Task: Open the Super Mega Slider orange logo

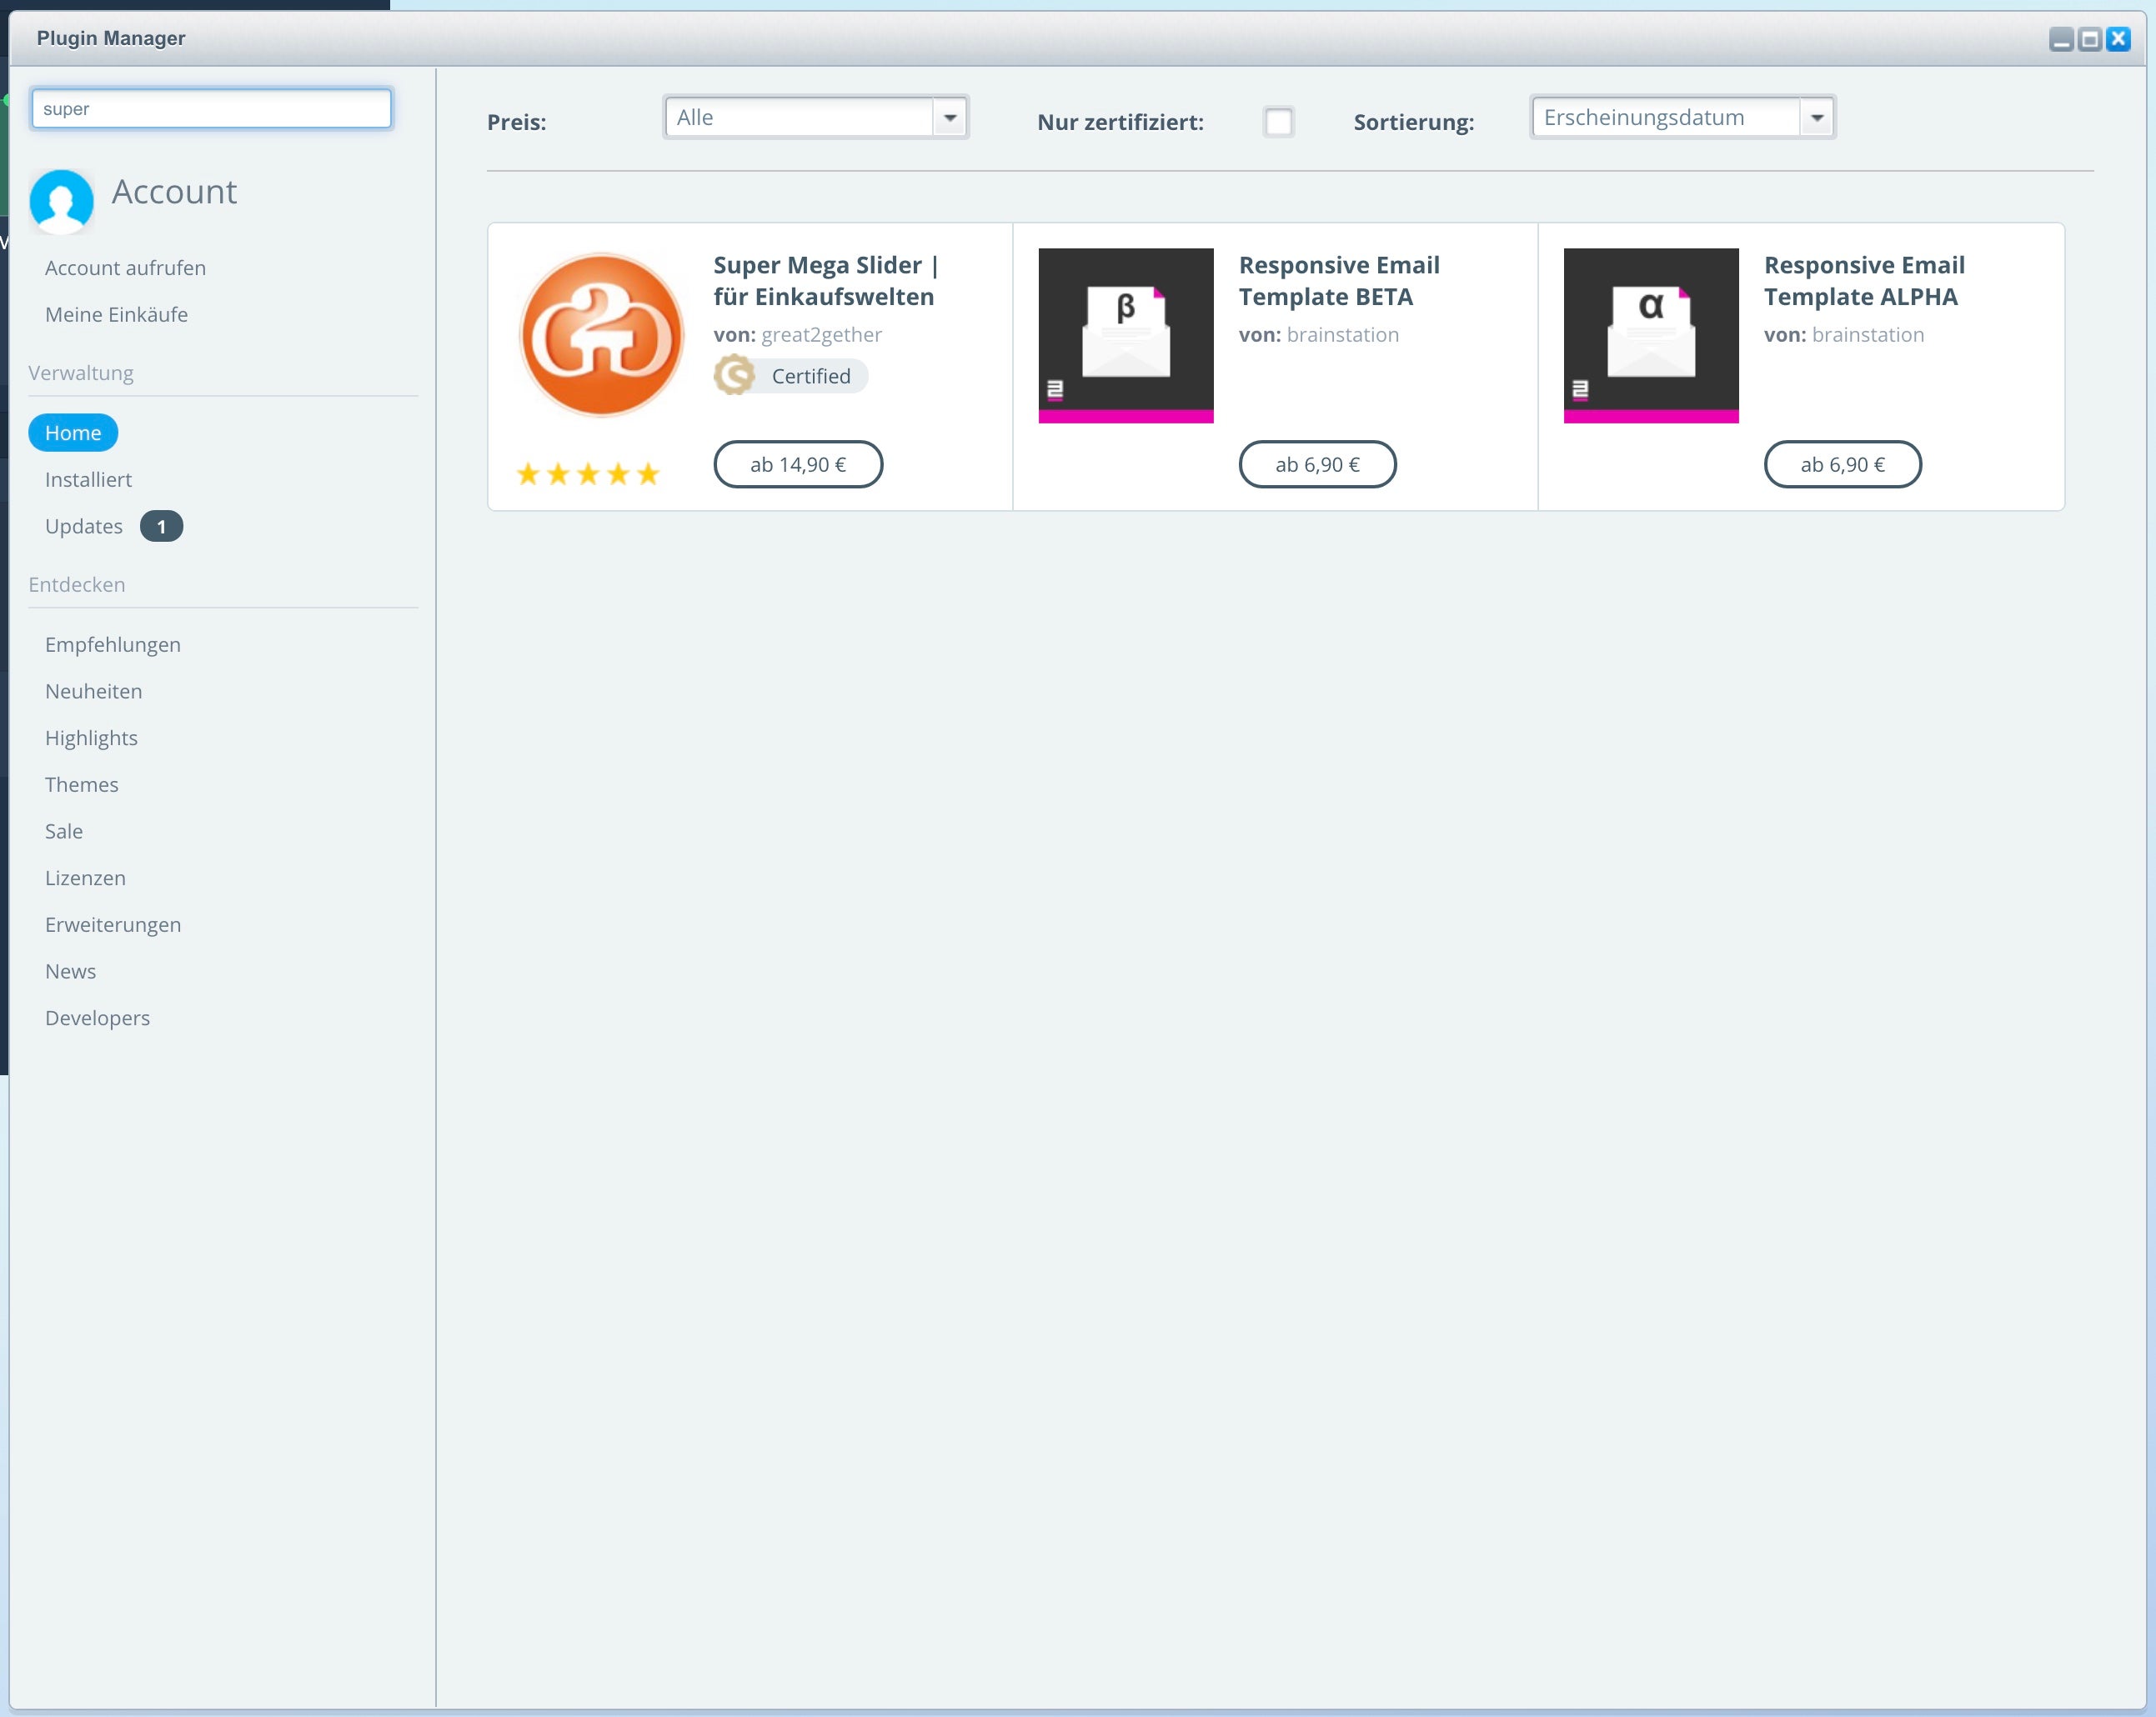Action: point(601,335)
